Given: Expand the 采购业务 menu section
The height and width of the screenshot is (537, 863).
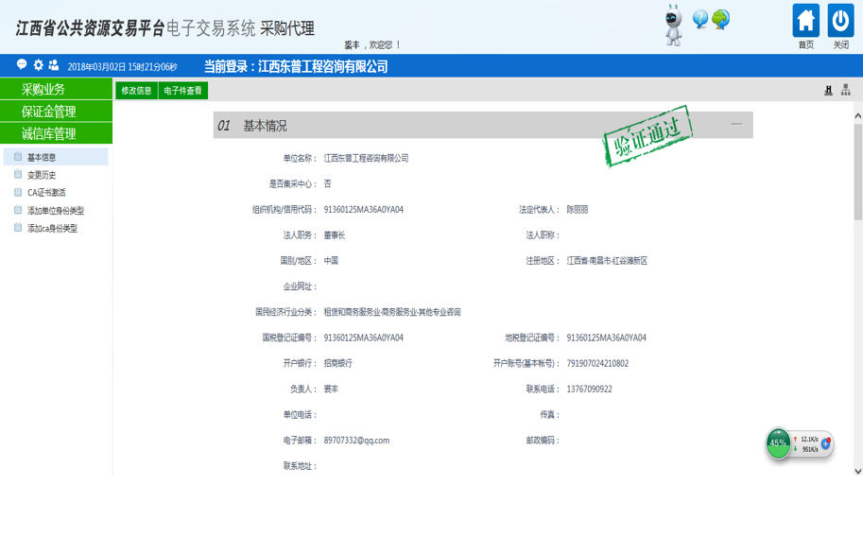Looking at the screenshot, I should (x=56, y=89).
